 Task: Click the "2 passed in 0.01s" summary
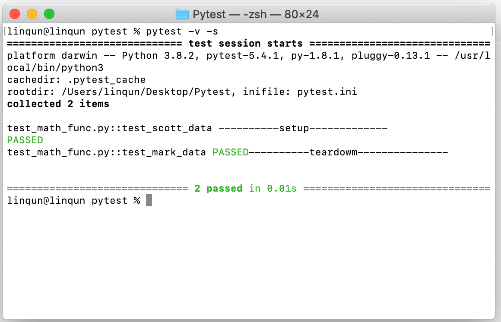[x=245, y=189]
